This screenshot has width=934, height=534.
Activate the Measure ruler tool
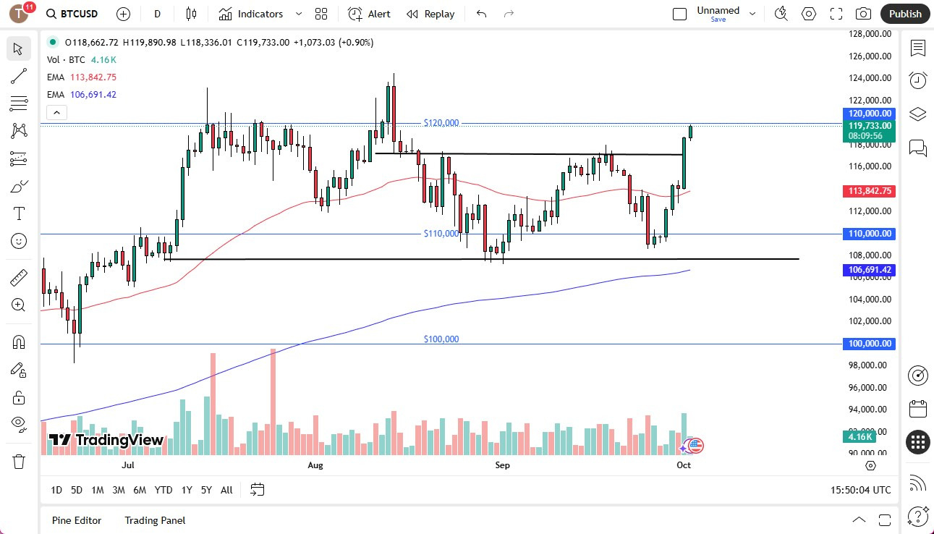coord(18,277)
